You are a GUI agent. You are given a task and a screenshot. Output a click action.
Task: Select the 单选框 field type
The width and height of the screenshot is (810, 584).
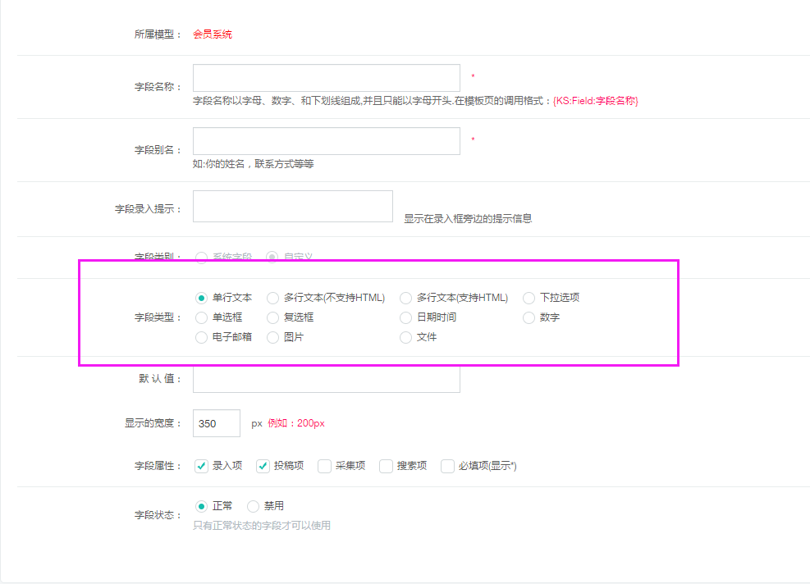pos(201,317)
